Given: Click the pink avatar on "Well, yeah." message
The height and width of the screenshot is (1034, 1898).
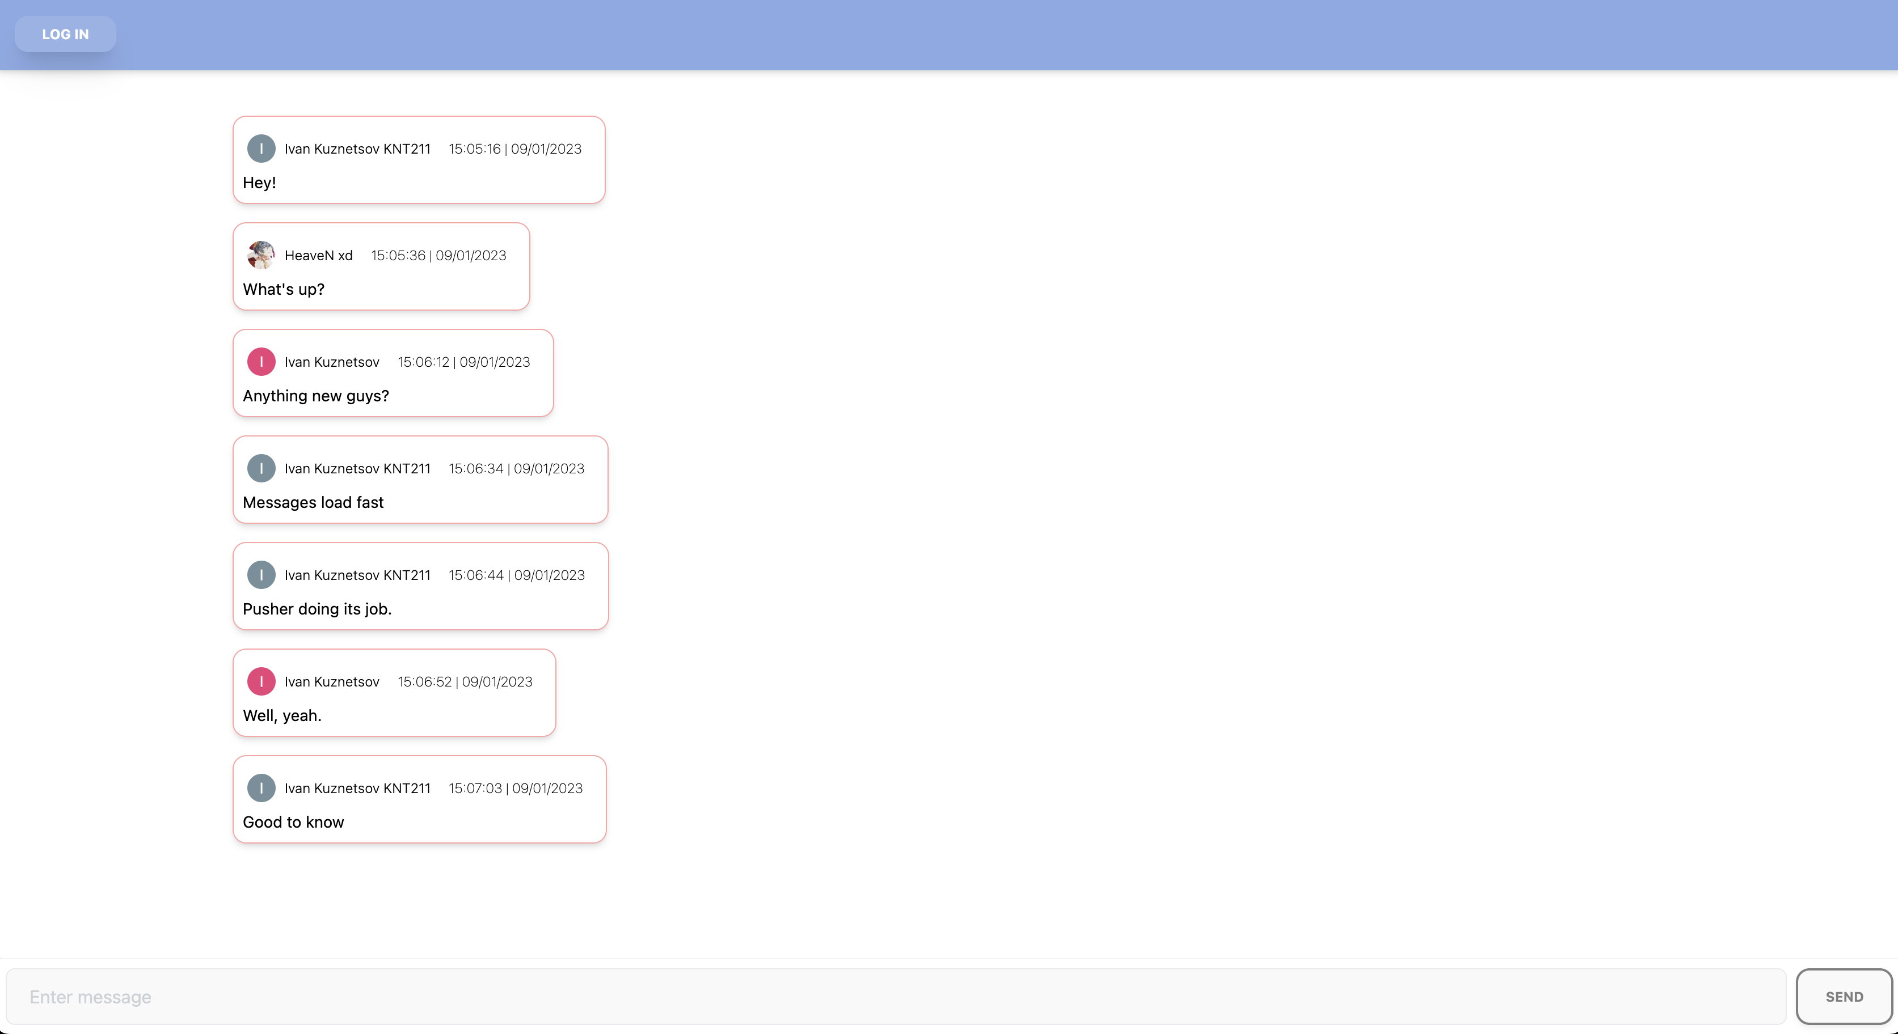Looking at the screenshot, I should point(261,681).
